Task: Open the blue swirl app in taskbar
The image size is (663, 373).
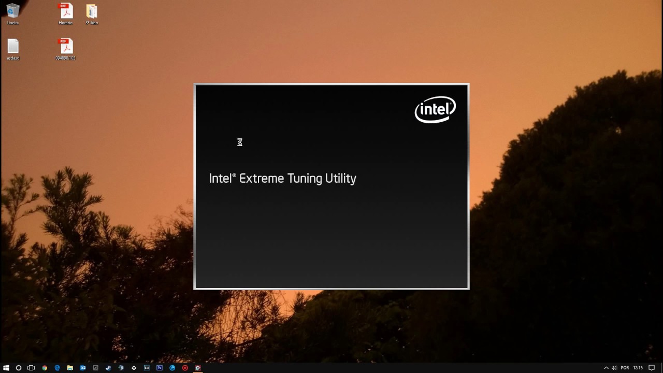Action: [x=172, y=368]
